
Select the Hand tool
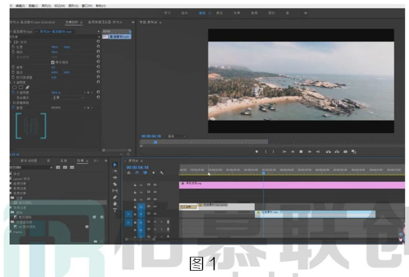[x=115, y=204]
